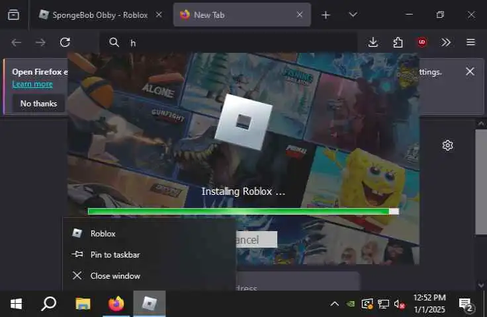Open the NVIDIA tray icon
This screenshot has width=487, height=317.
click(351, 304)
